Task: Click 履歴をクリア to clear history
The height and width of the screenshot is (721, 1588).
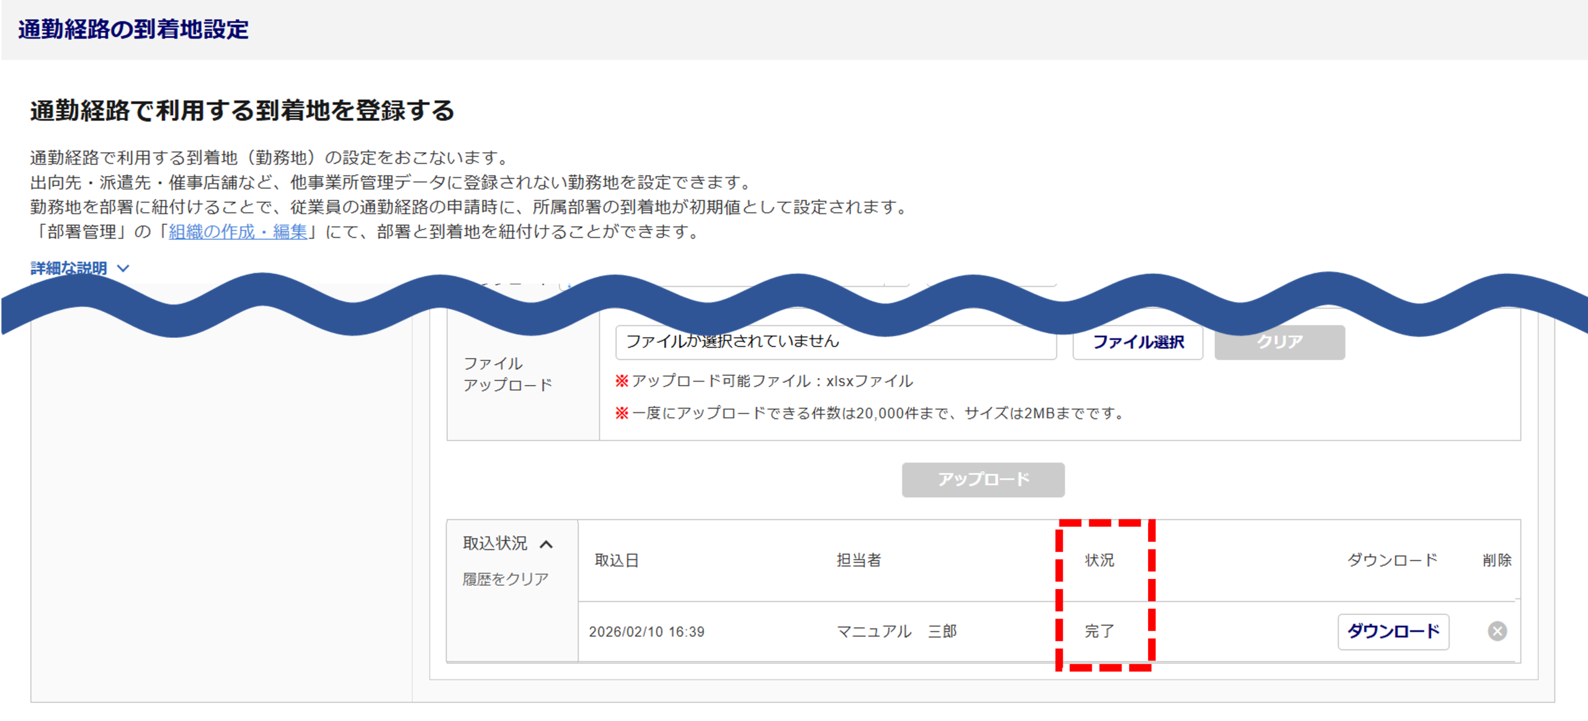Action: 505,579
